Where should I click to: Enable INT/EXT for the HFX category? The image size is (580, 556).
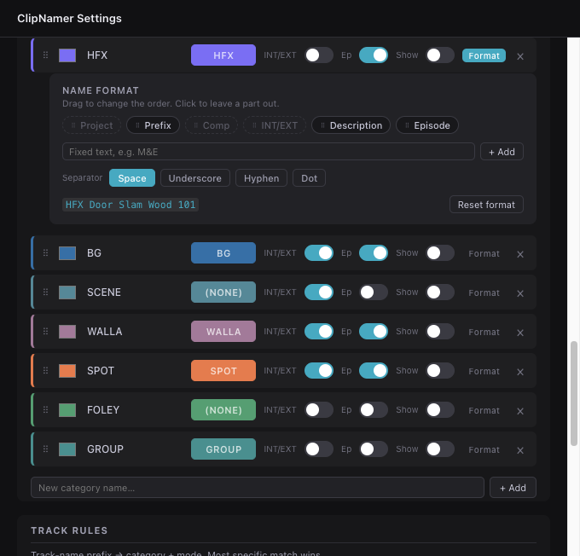pyautogui.click(x=319, y=55)
